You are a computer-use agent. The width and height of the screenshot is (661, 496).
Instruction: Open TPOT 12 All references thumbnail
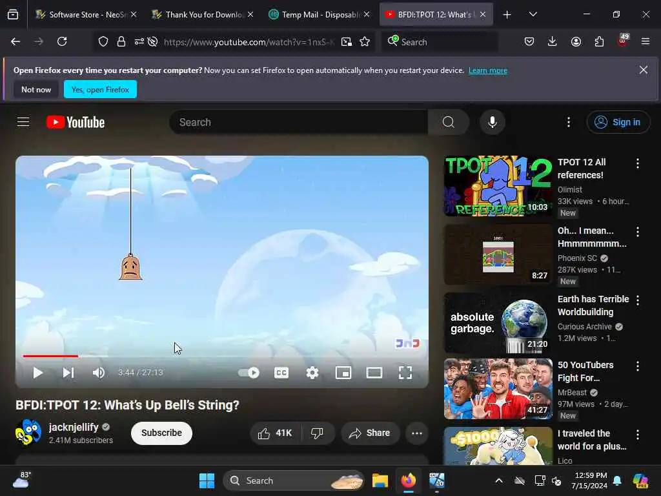click(x=498, y=186)
